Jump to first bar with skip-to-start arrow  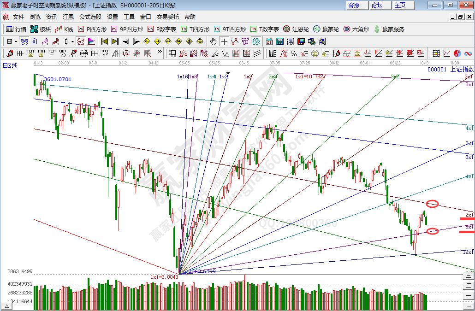coord(104,41)
